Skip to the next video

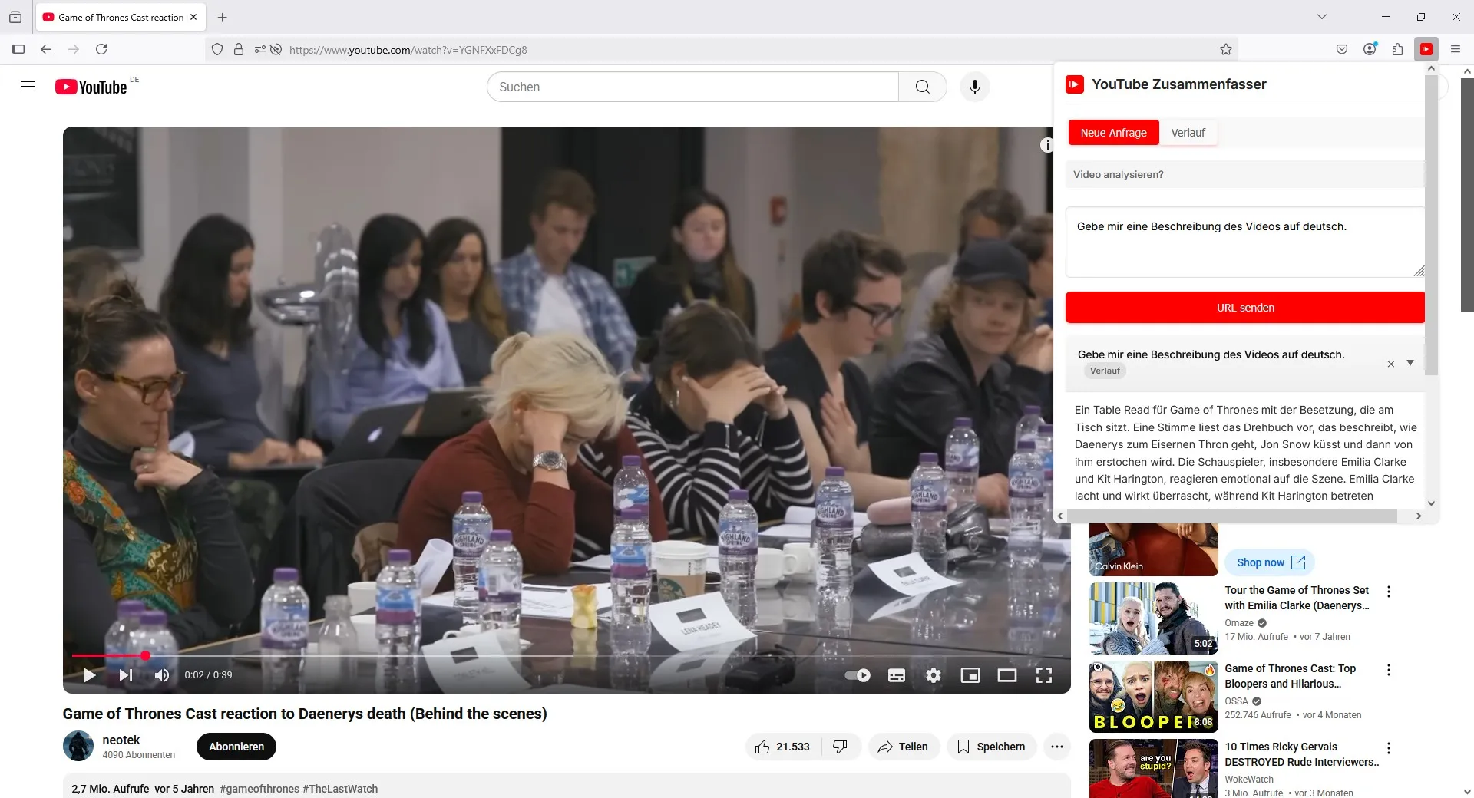coord(126,675)
